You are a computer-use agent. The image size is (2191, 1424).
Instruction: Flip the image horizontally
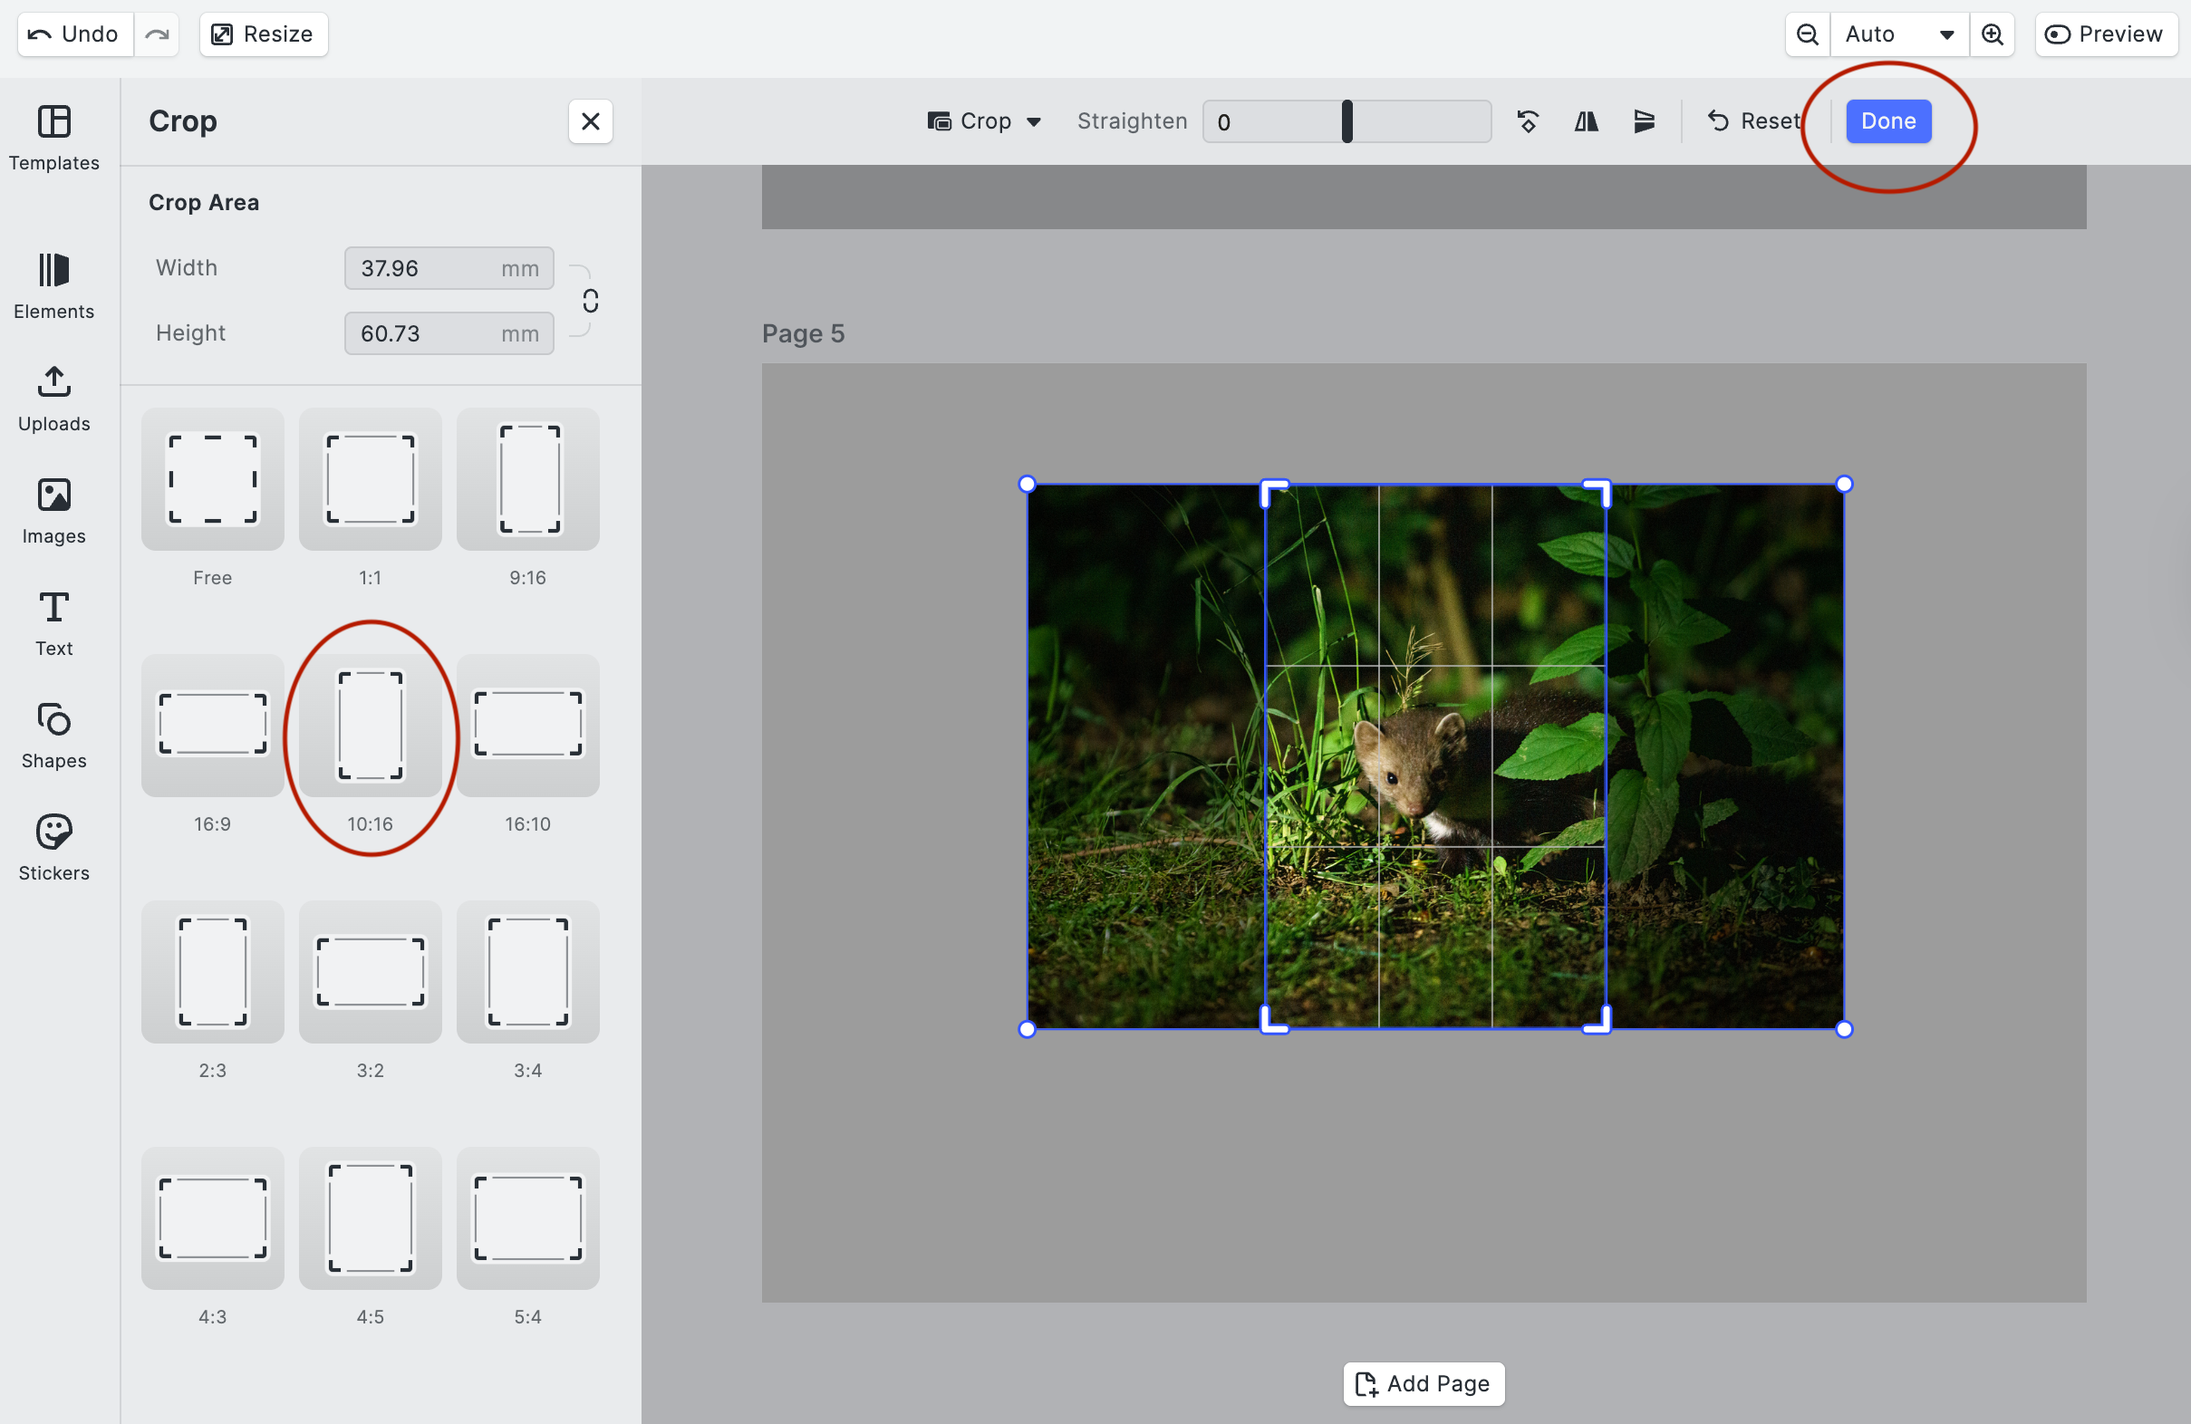(1585, 121)
